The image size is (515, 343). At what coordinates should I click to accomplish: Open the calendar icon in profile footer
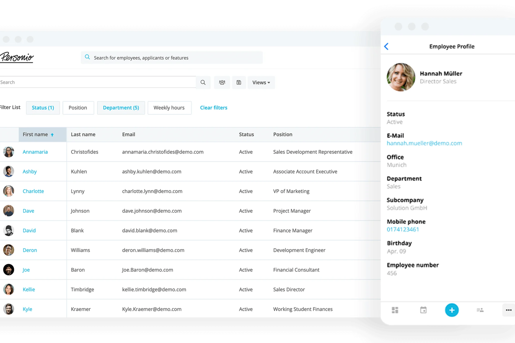coord(423,310)
